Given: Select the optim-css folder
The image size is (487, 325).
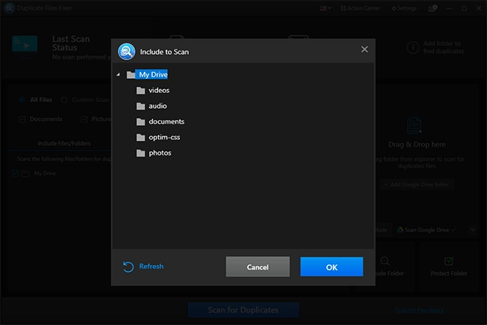Looking at the screenshot, I should [164, 137].
